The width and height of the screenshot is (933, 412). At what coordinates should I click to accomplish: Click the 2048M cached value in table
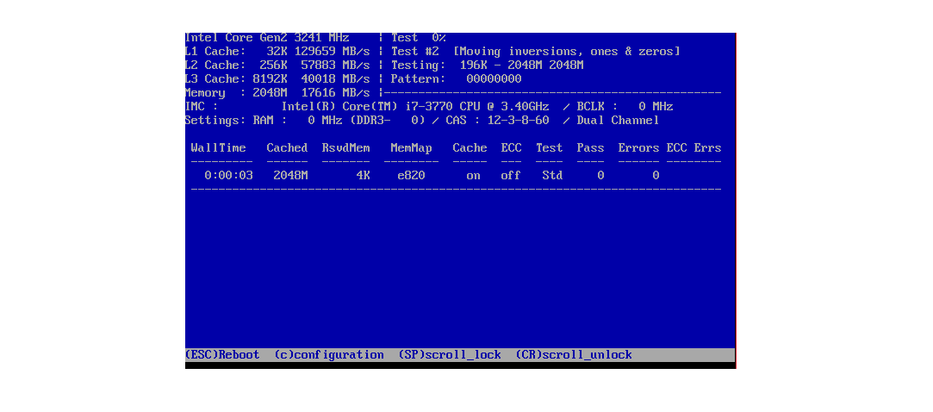point(290,176)
